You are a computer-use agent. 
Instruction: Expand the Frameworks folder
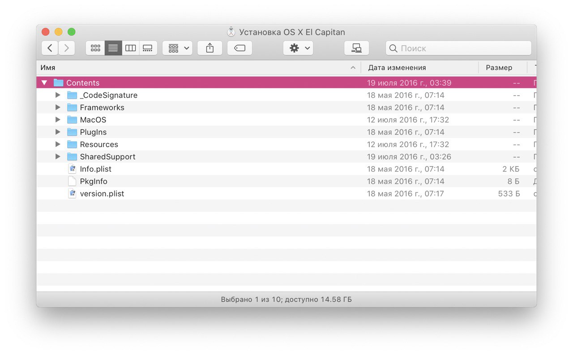(x=58, y=108)
